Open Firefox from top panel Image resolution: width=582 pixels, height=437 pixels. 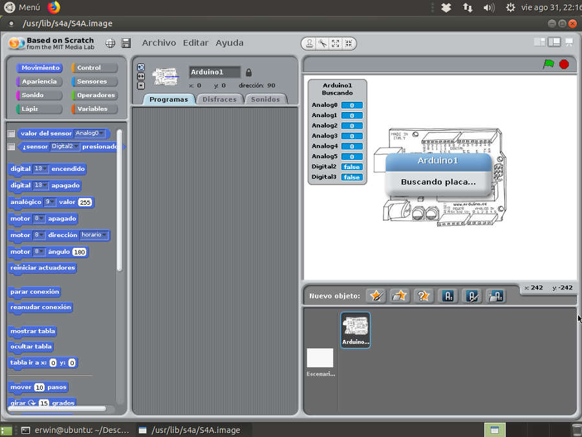pos(54,7)
